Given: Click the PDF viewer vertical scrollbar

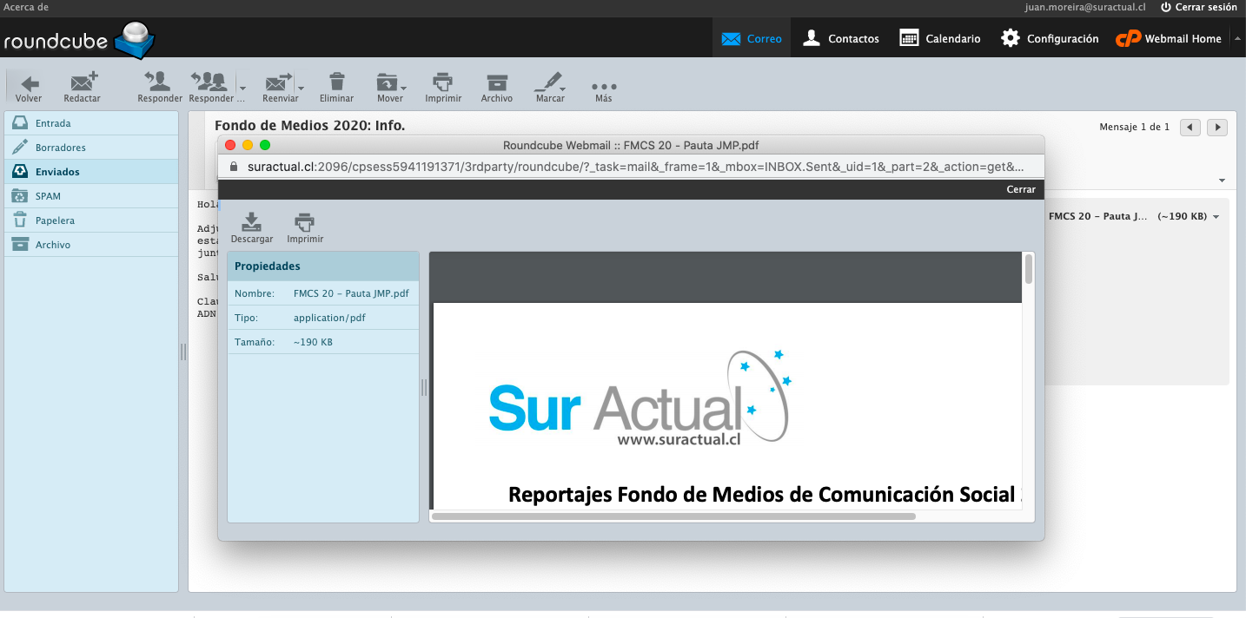Looking at the screenshot, I should (x=1029, y=269).
